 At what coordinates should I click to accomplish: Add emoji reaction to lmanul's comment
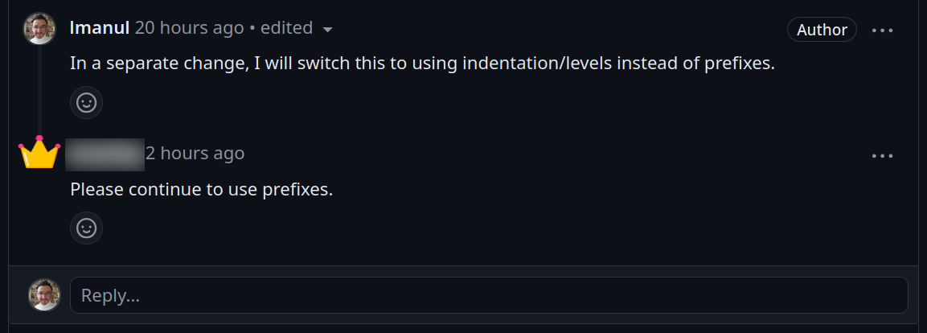point(86,103)
